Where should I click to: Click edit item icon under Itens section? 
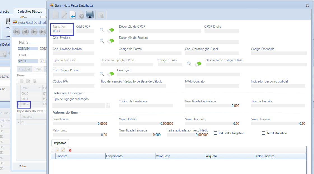click(28, 81)
